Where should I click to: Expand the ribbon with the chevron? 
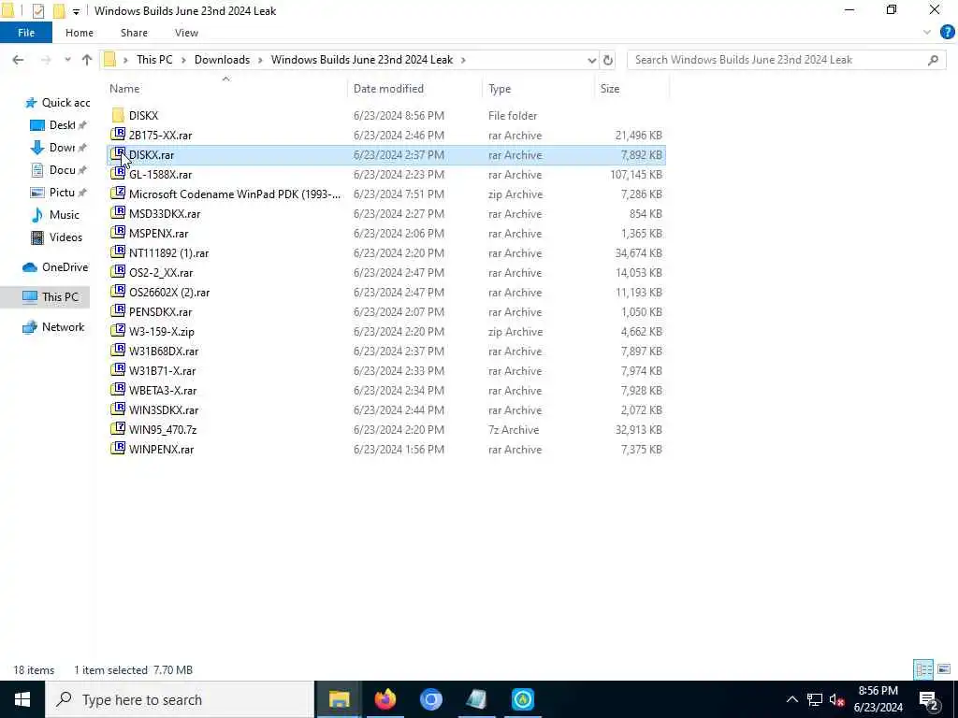[x=927, y=33]
